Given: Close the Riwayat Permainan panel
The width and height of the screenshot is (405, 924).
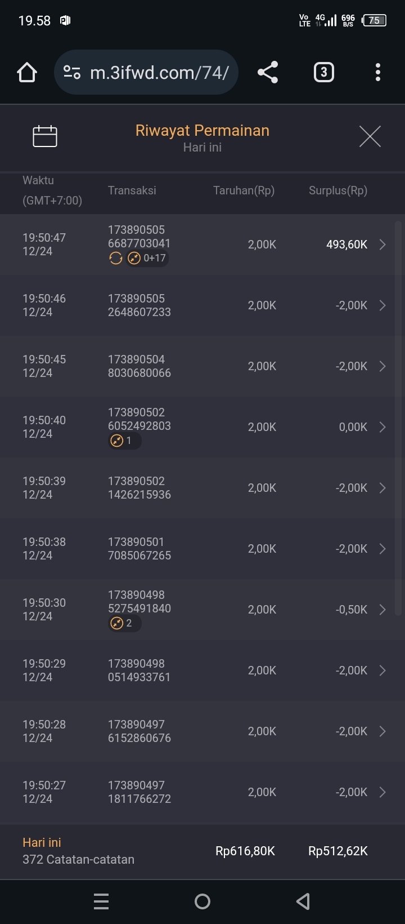Looking at the screenshot, I should [x=370, y=136].
